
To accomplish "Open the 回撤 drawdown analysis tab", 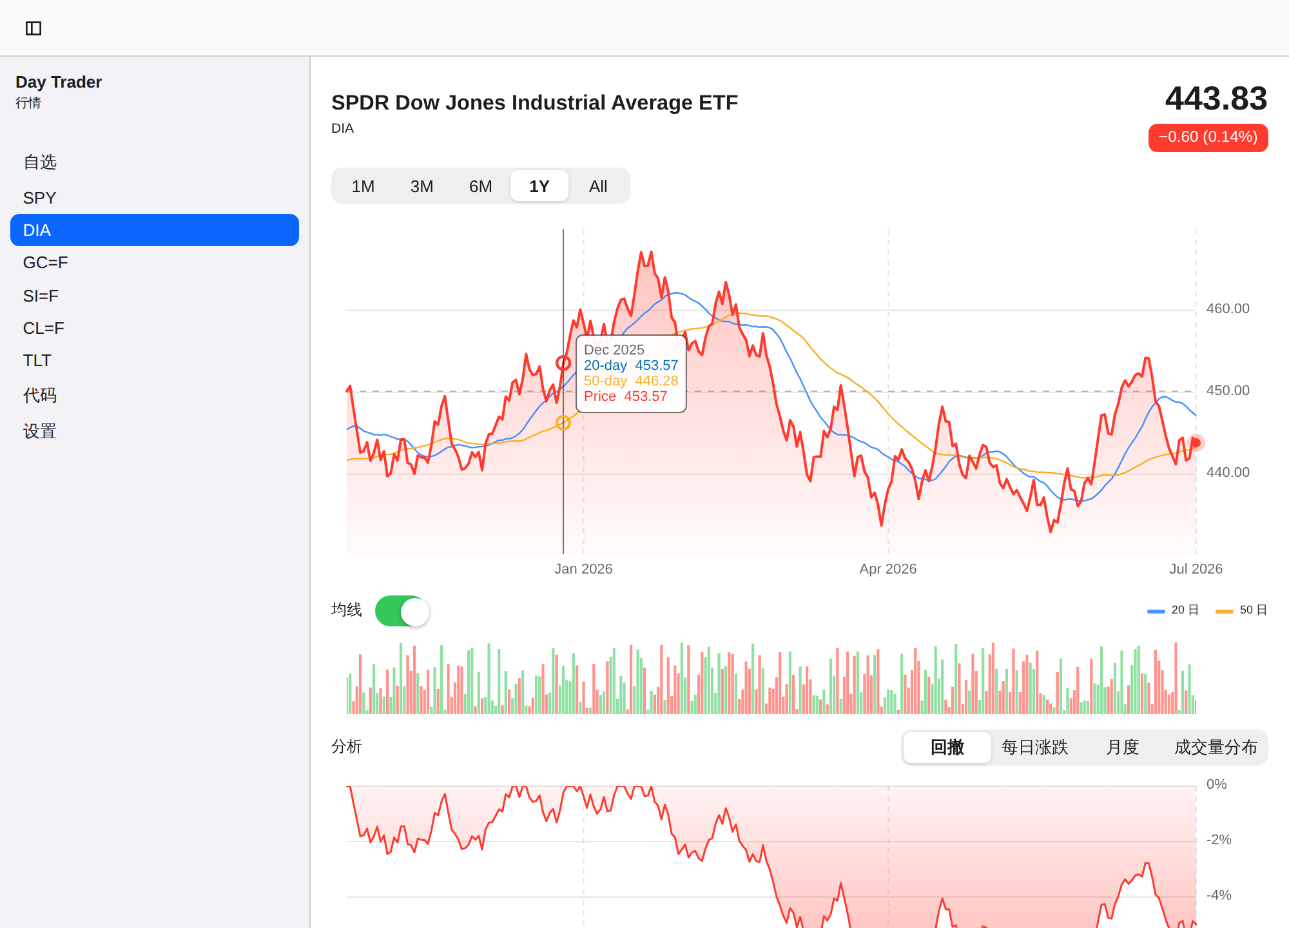I will (947, 748).
